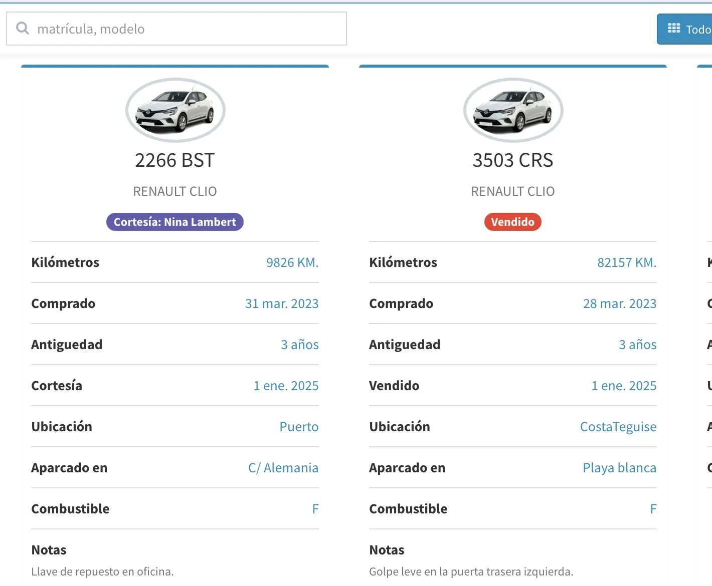Click Notas heading in 3503 CRS card
The image size is (712, 586).
[x=387, y=550]
